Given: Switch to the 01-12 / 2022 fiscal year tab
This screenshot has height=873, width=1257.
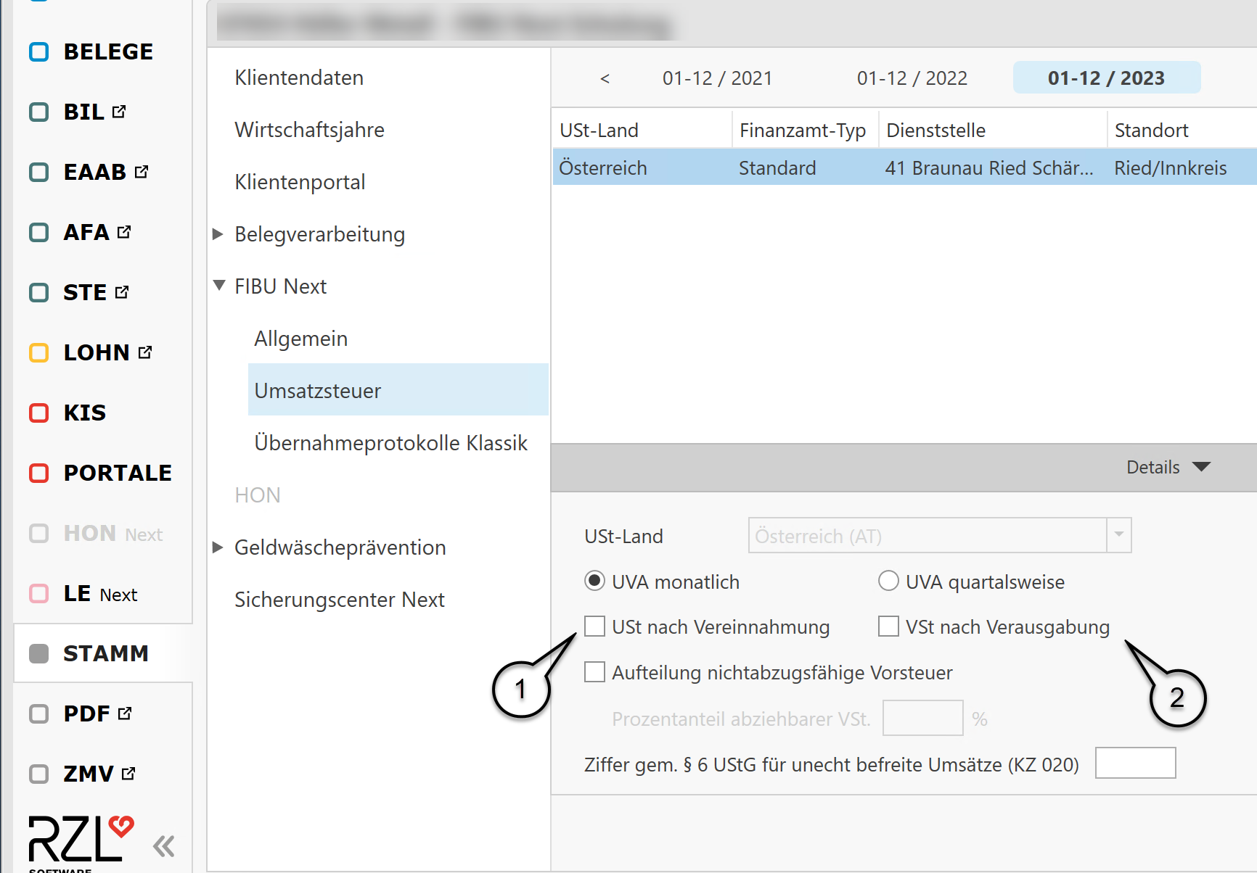Looking at the screenshot, I should (912, 78).
